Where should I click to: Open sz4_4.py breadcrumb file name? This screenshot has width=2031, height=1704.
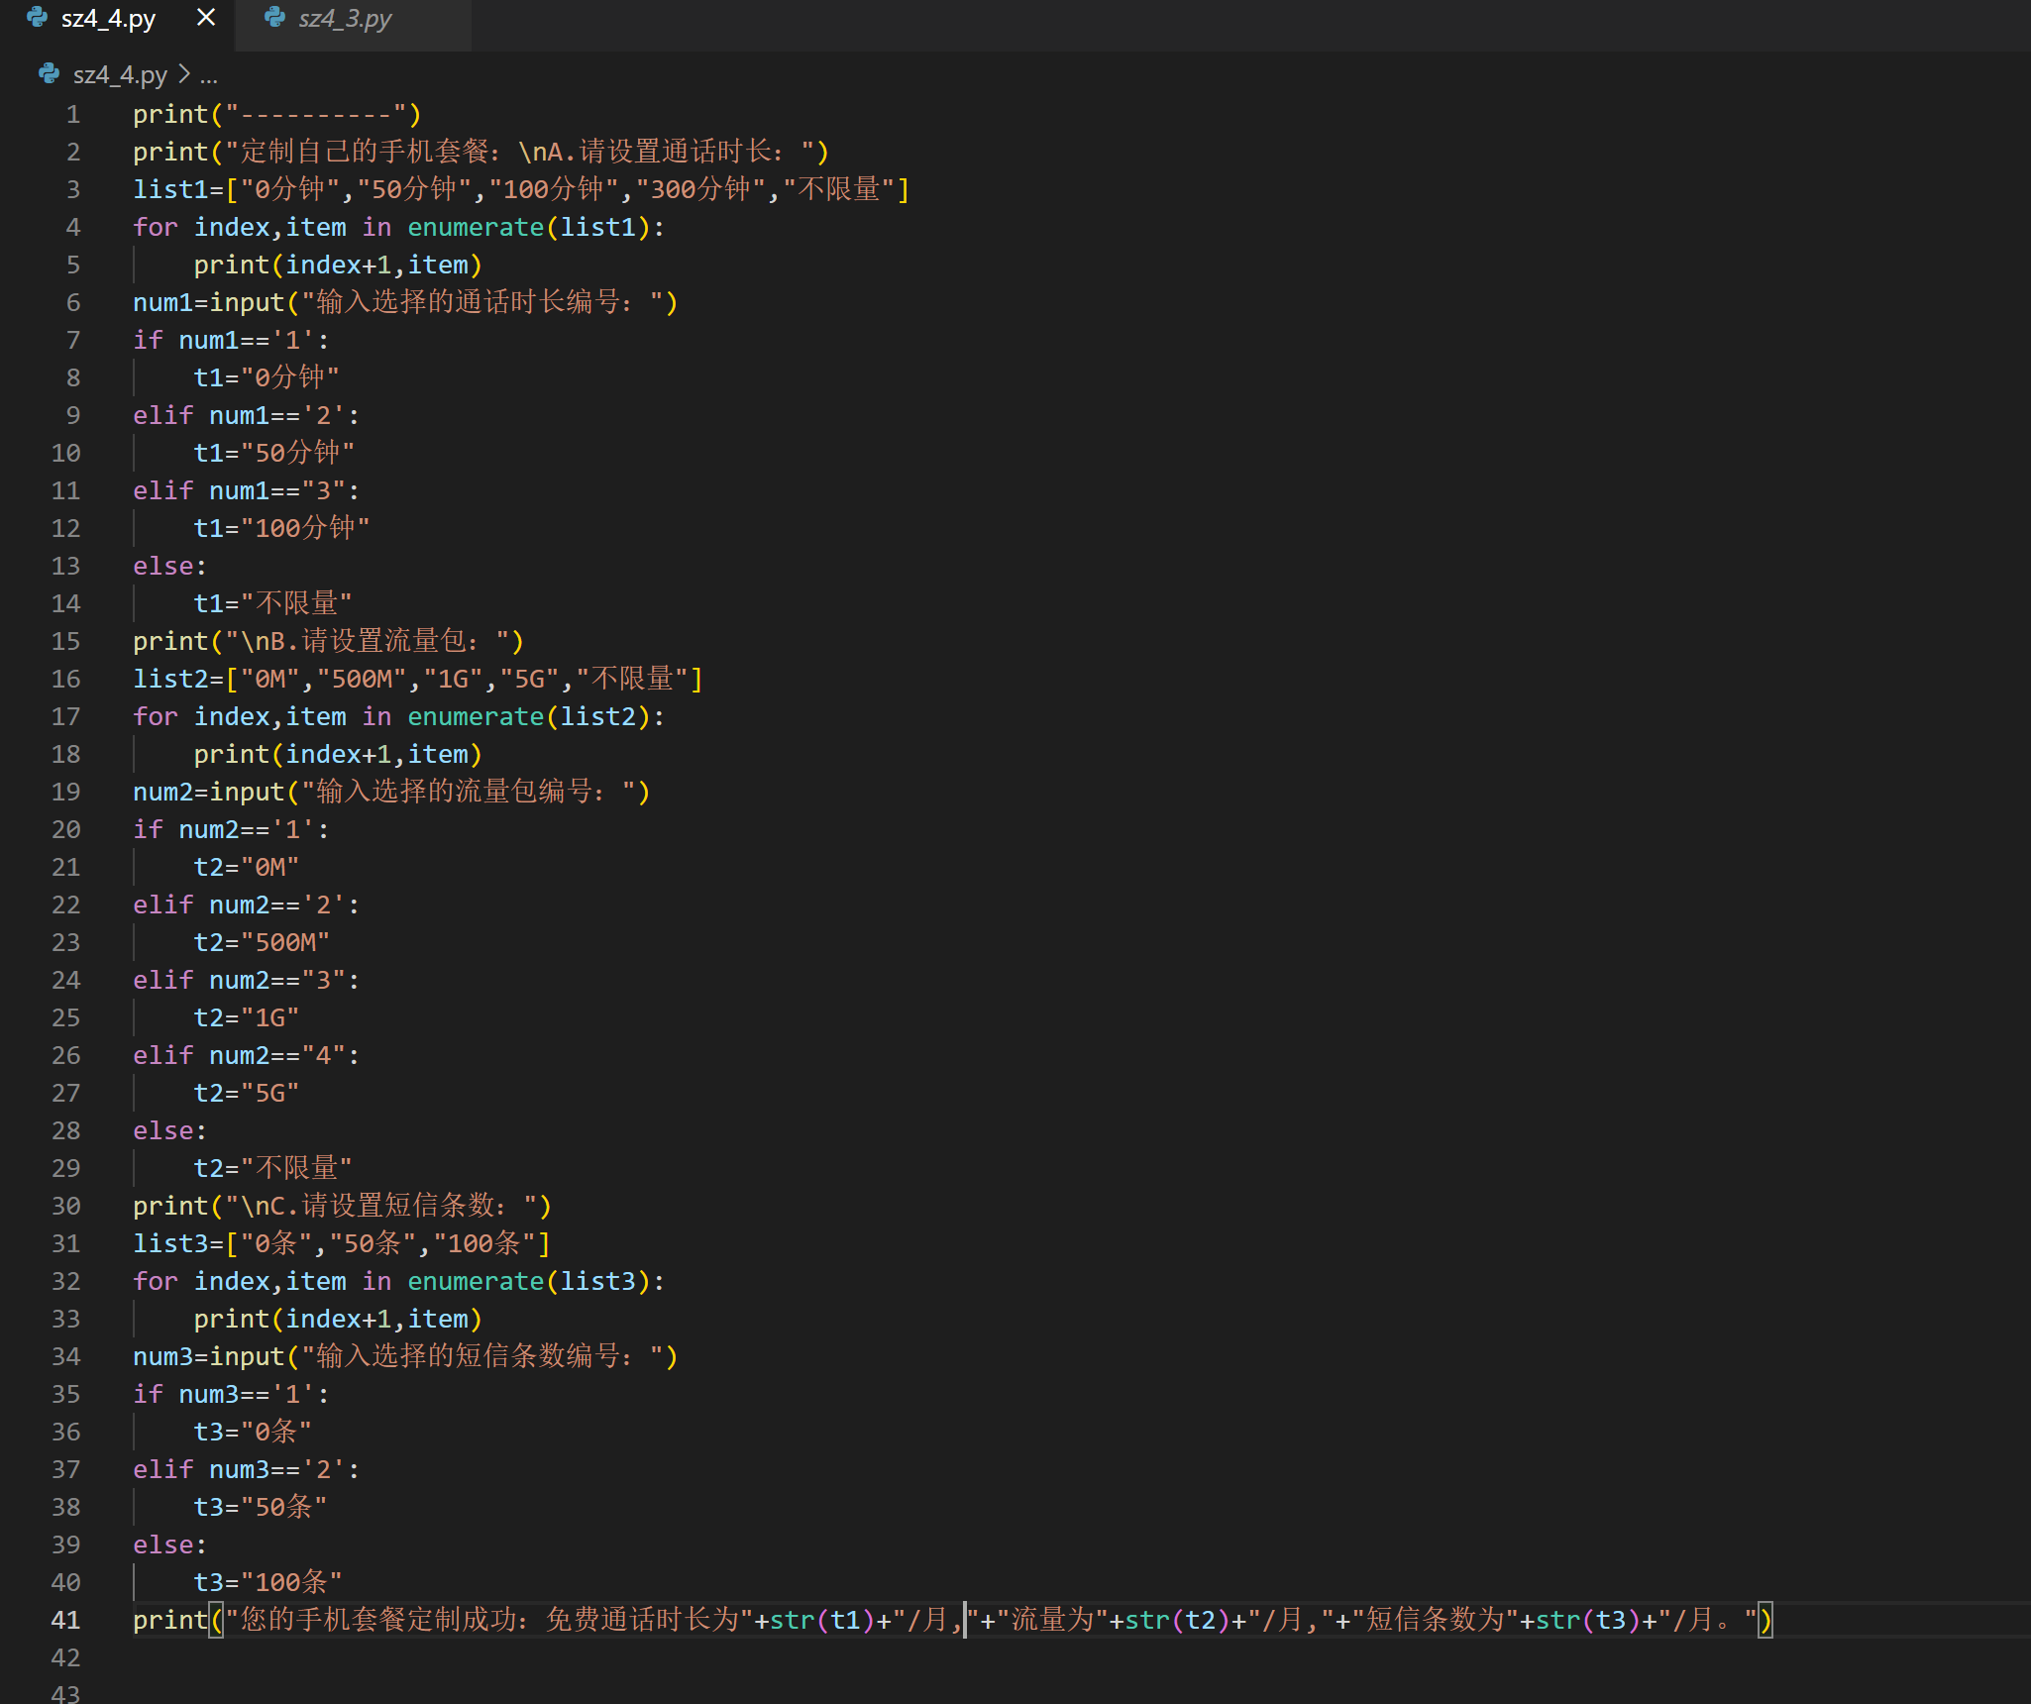120,74
